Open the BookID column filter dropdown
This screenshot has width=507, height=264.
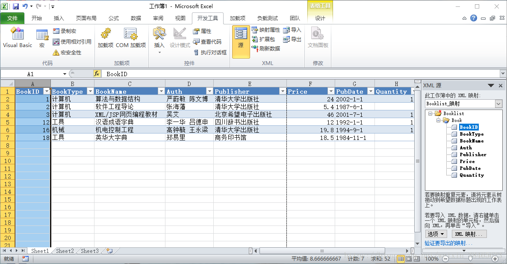pos(47,91)
